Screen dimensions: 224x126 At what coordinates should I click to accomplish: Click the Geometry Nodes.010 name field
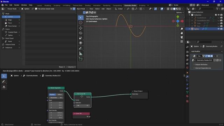pos(204,60)
